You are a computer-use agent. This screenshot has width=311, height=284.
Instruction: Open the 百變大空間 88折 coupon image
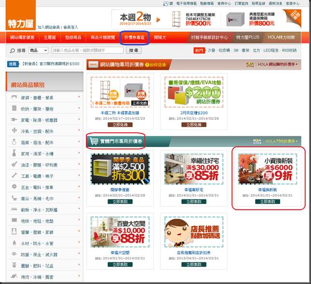pos(120,232)
